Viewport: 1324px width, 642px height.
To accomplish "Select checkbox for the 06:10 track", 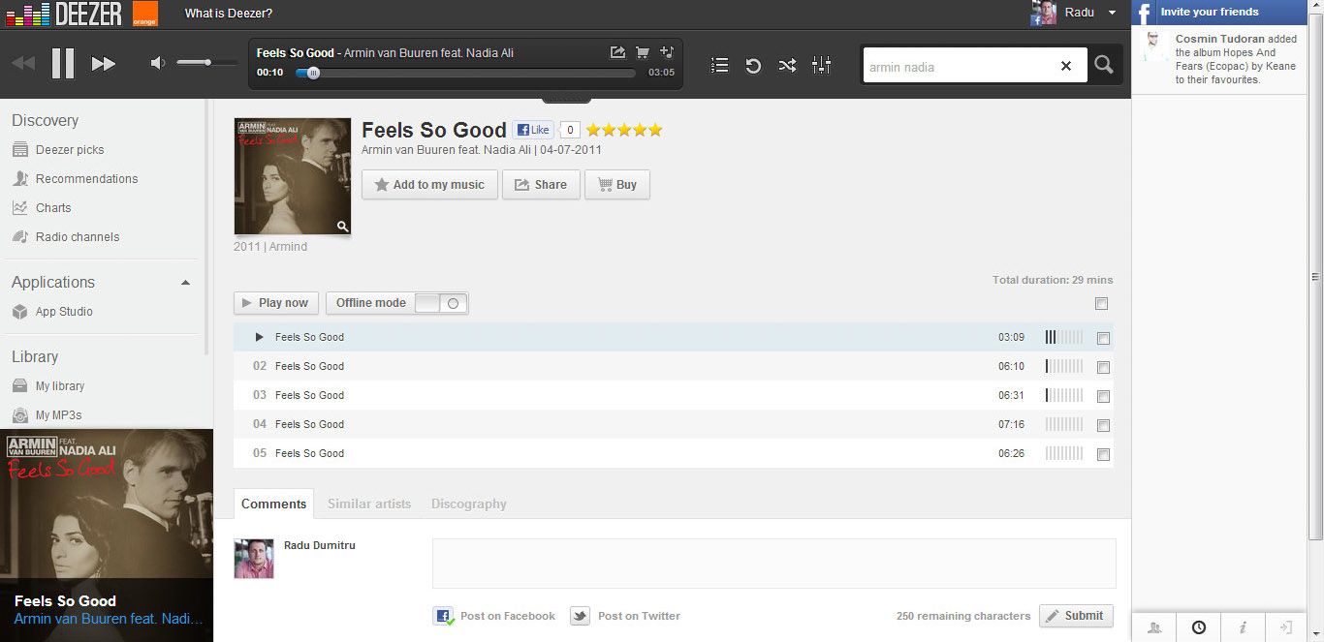I will [1103, 367].
